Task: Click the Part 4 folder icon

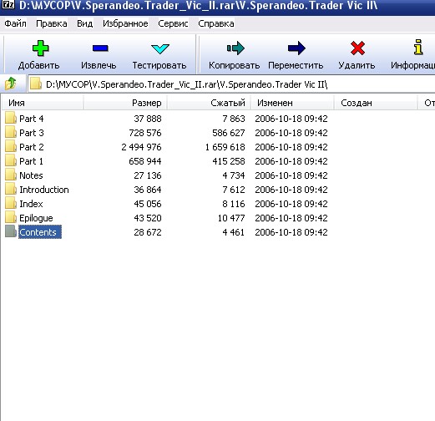Action: (11, 118)
